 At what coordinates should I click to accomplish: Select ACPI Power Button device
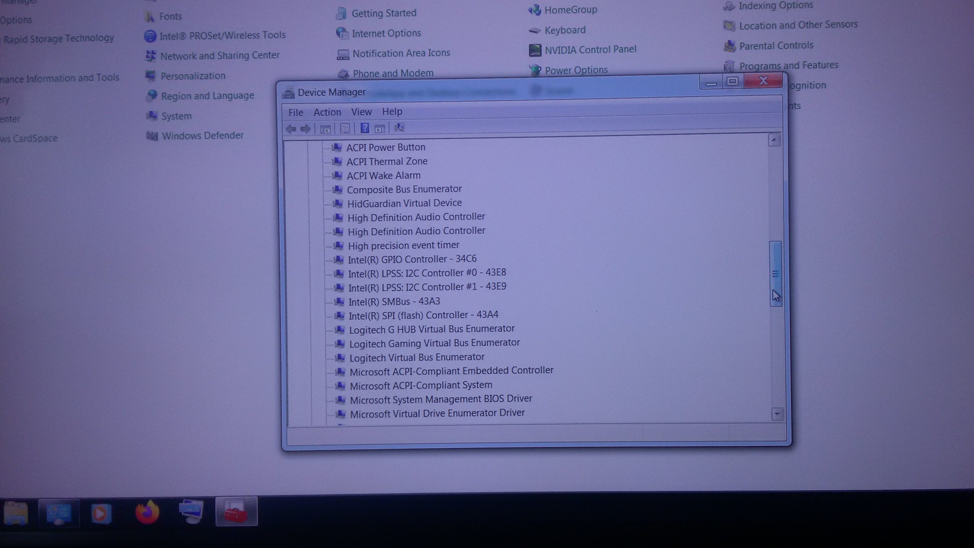point(386,147)
